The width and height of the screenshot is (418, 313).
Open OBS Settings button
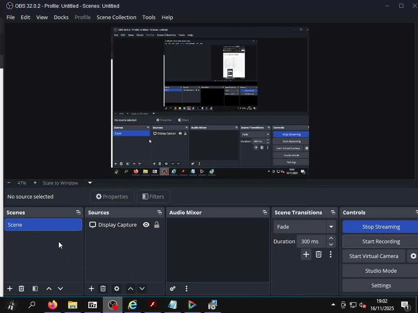(381, 285)
